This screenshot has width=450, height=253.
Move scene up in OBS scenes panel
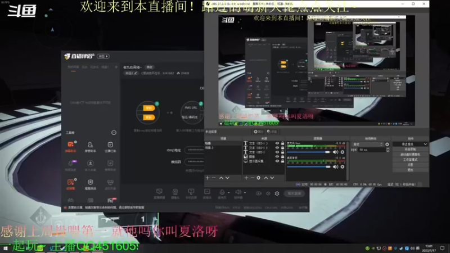click(221, 178)
